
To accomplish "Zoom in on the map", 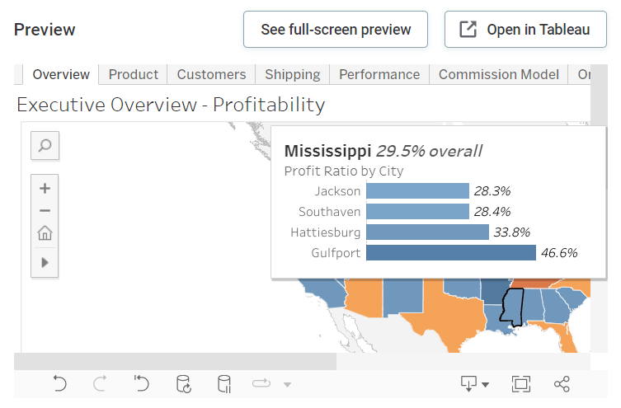I will (45, 188).
